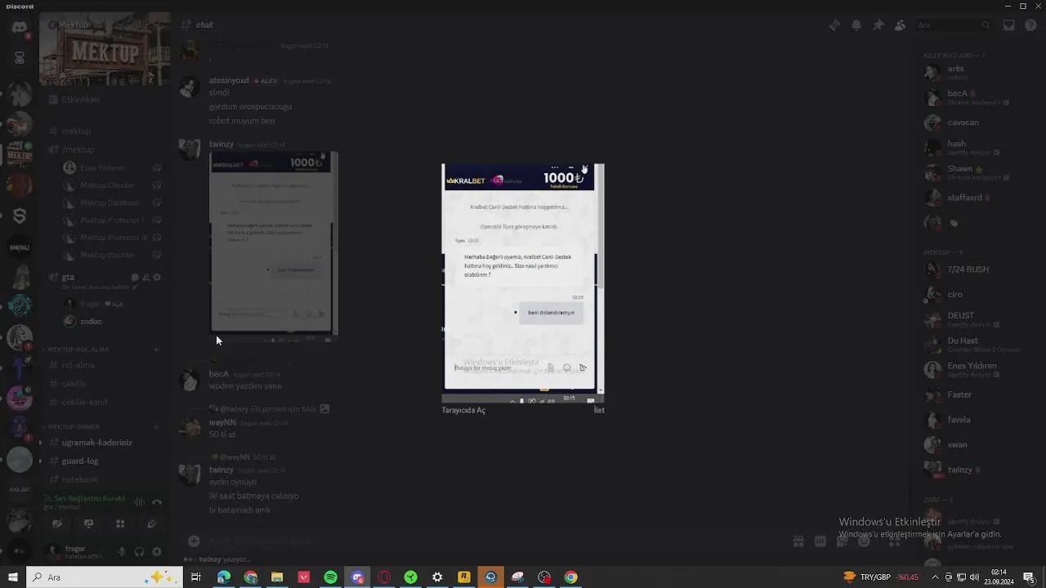The height and width of the screenshot is (588, 1046).
Task: Start an activity button in voice panel
Action: 120,523
